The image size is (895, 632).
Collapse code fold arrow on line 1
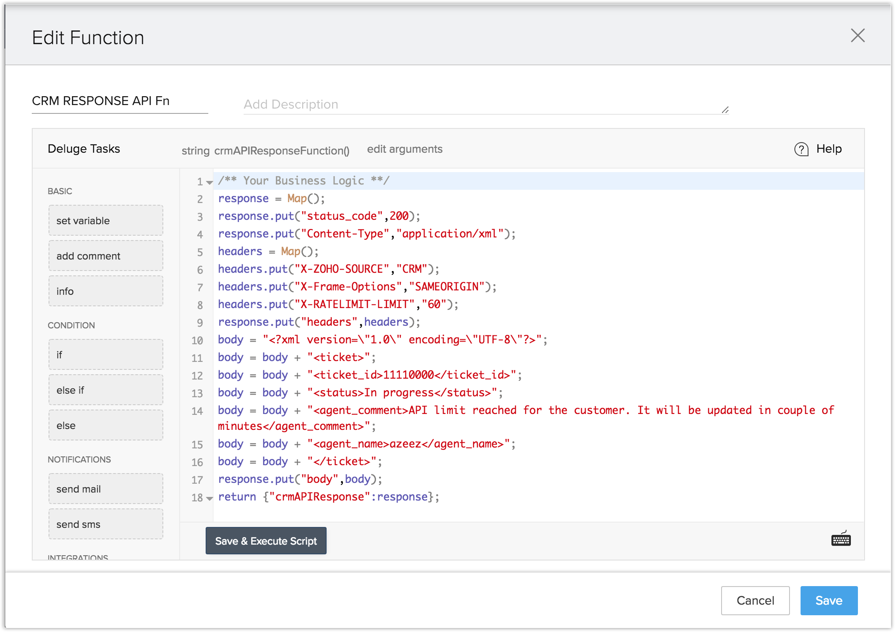point(210,182)
